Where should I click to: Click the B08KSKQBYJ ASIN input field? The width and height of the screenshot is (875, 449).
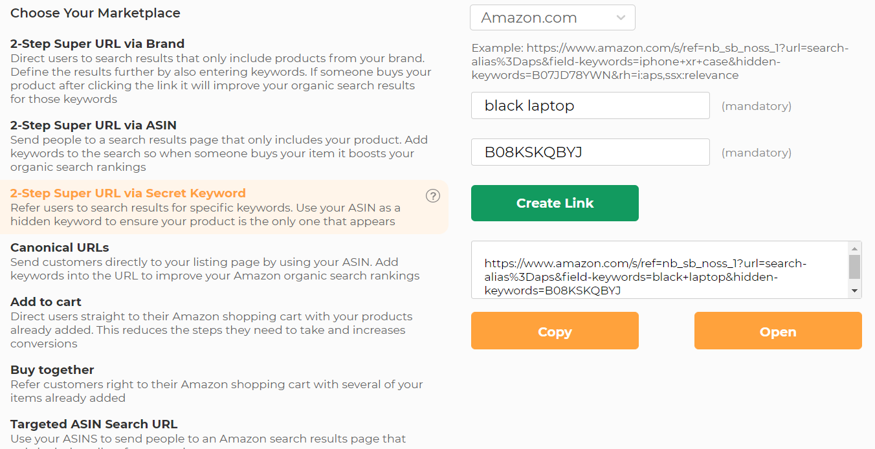(x=590, y=152)
